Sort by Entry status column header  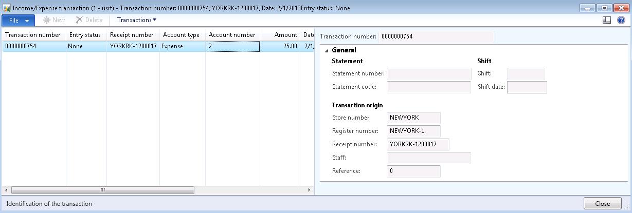click(86, 35)
